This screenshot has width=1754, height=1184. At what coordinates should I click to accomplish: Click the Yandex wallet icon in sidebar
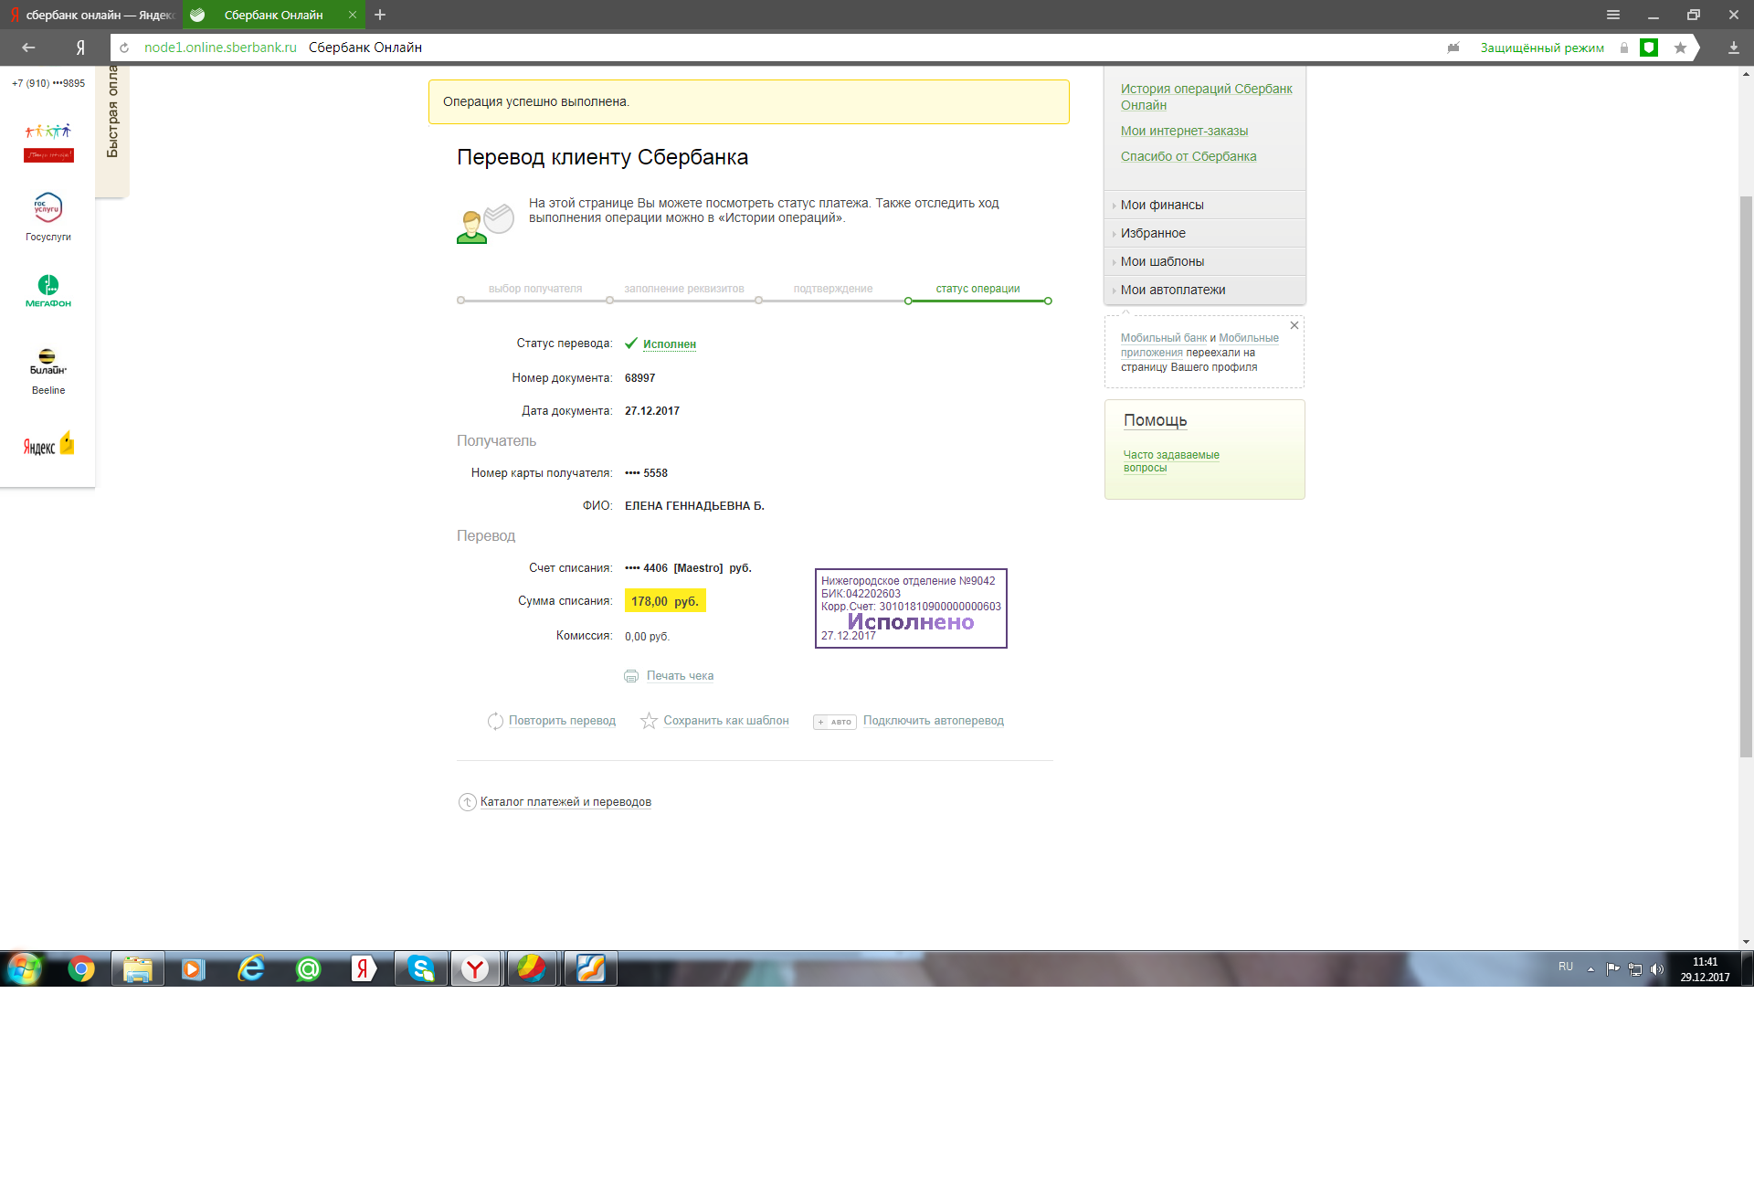[48, 445]
